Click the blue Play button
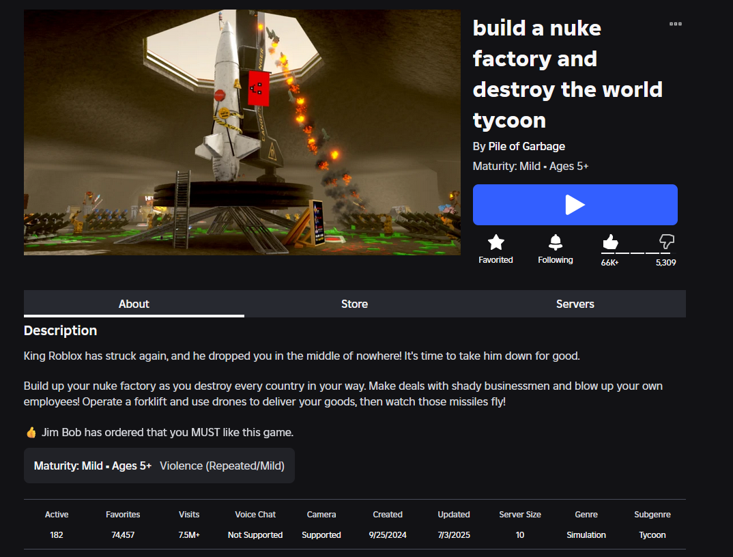This screenshot has width=733, height=557. pos(575,205)
